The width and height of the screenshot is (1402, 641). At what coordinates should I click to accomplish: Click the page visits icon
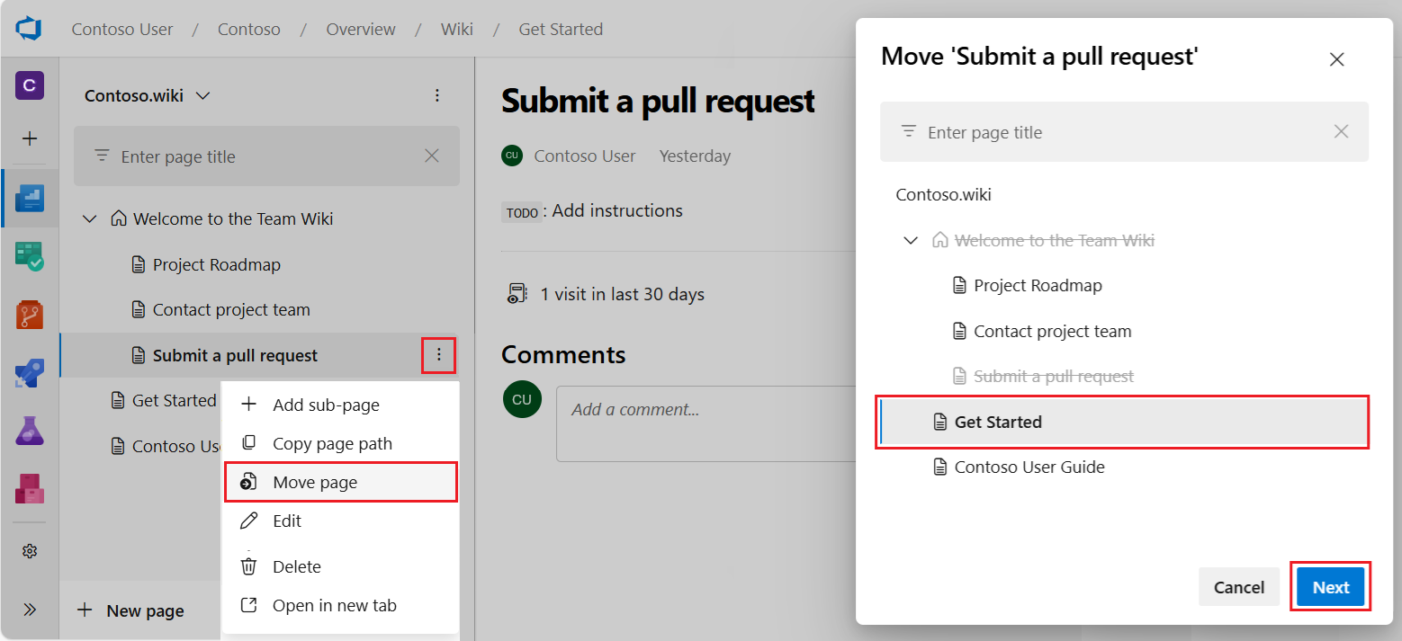click(517, 294)
